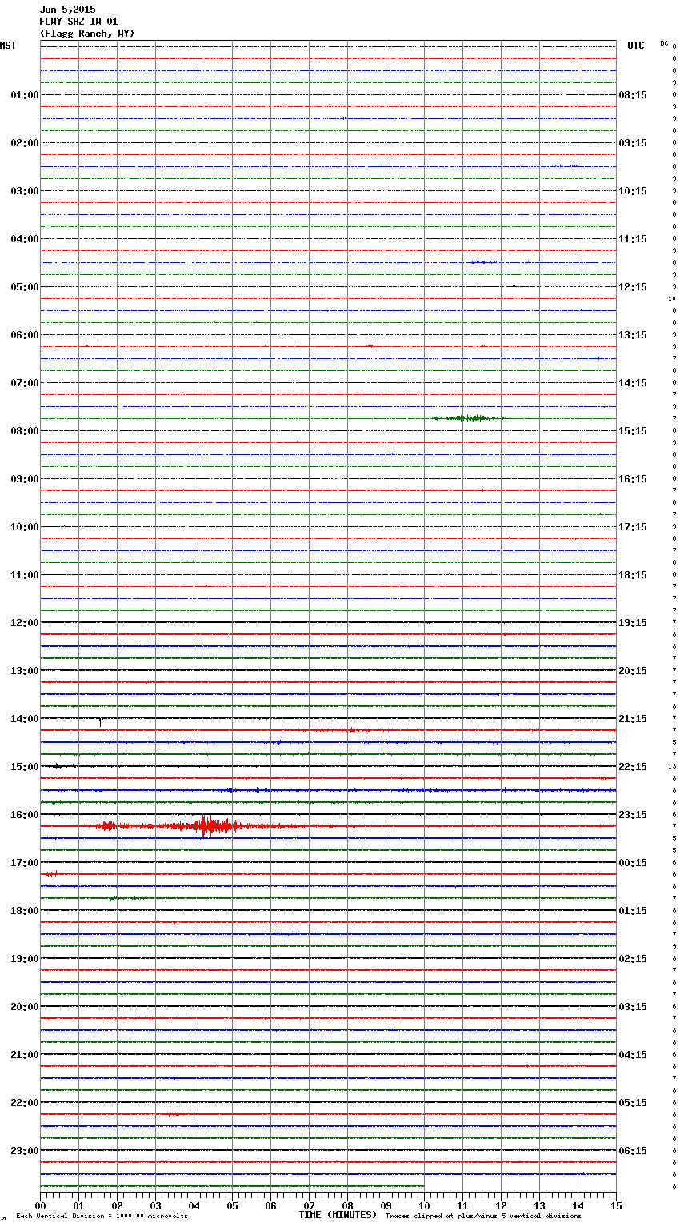Click minute axis tick label 15
The image size is (680, 1227).
[x=616, y=1205]
